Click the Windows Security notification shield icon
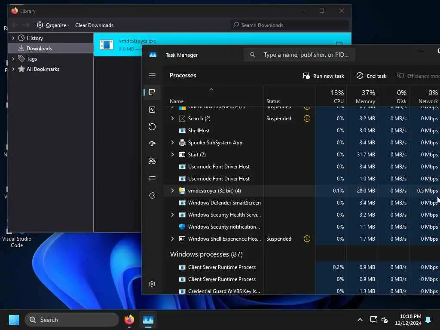The image size is (440, 330). [182, 227]
